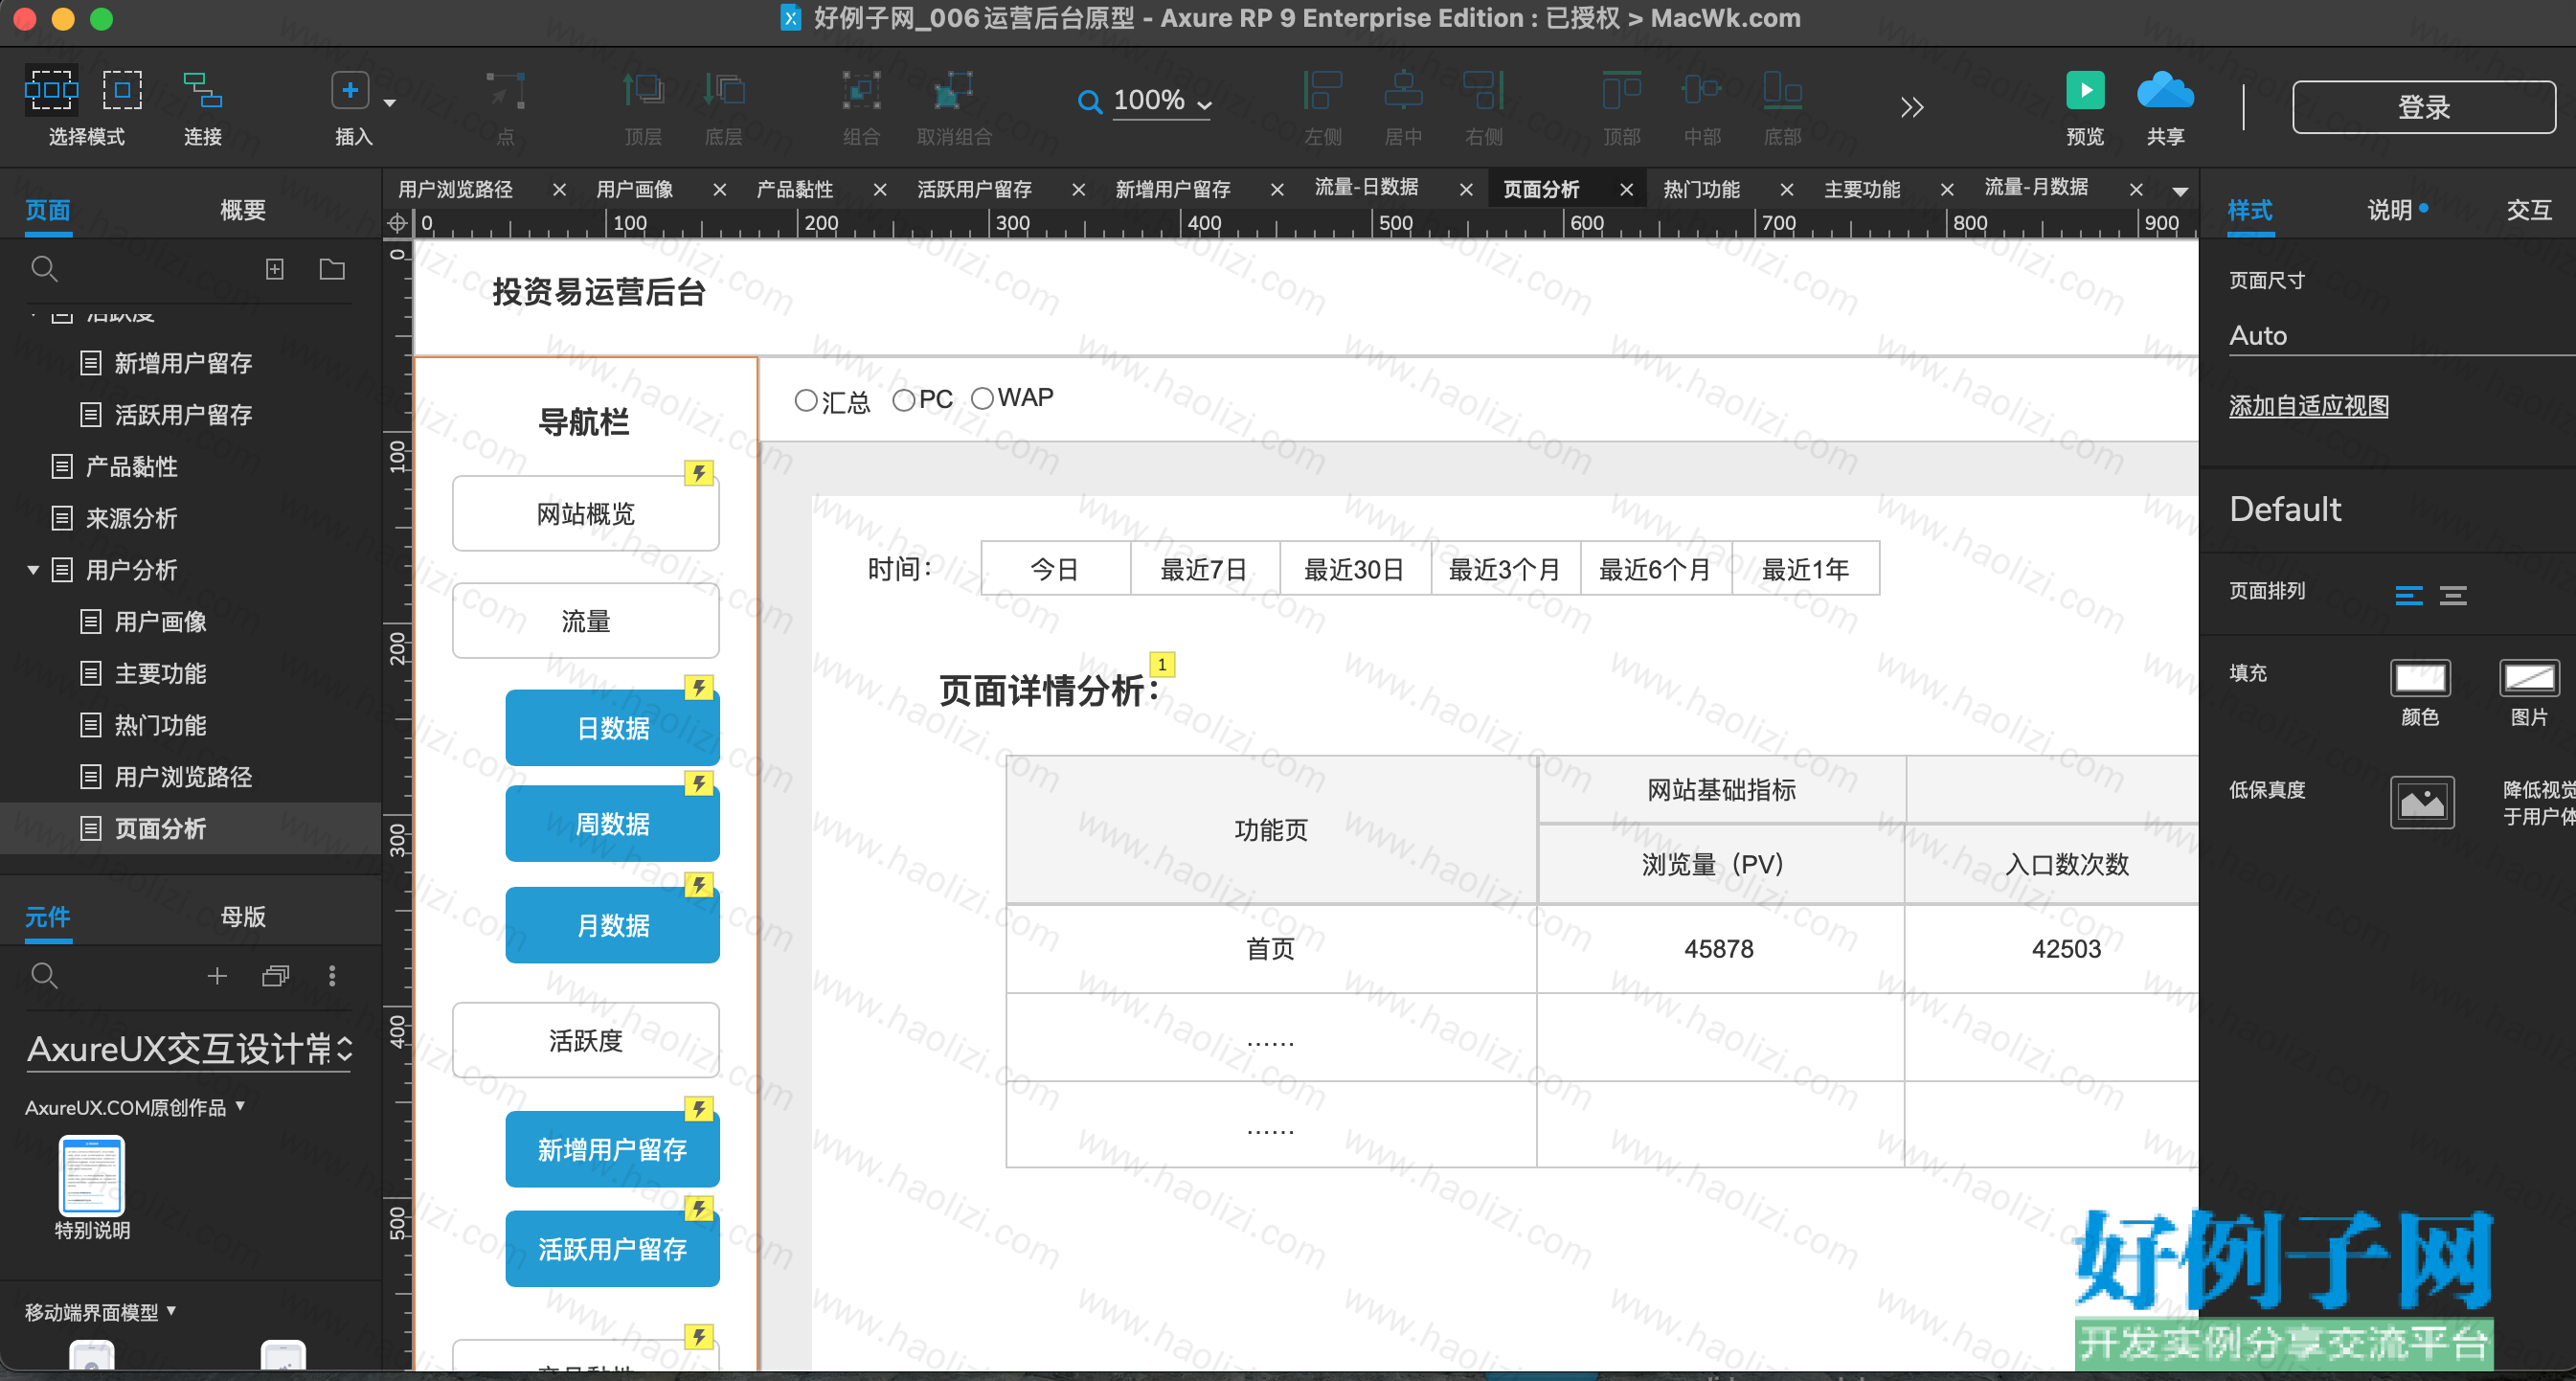2576x1381 pixels.
Task: Click the add library plus icon
Action: [x=217, y=975]
